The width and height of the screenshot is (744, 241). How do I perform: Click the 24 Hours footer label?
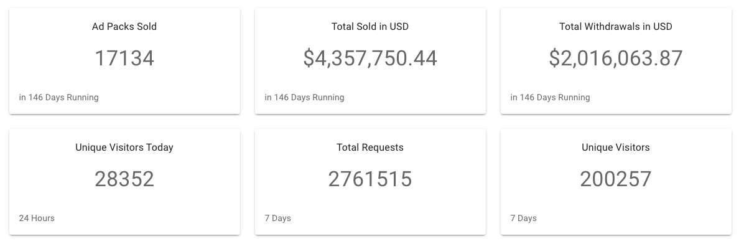point(37,218)
